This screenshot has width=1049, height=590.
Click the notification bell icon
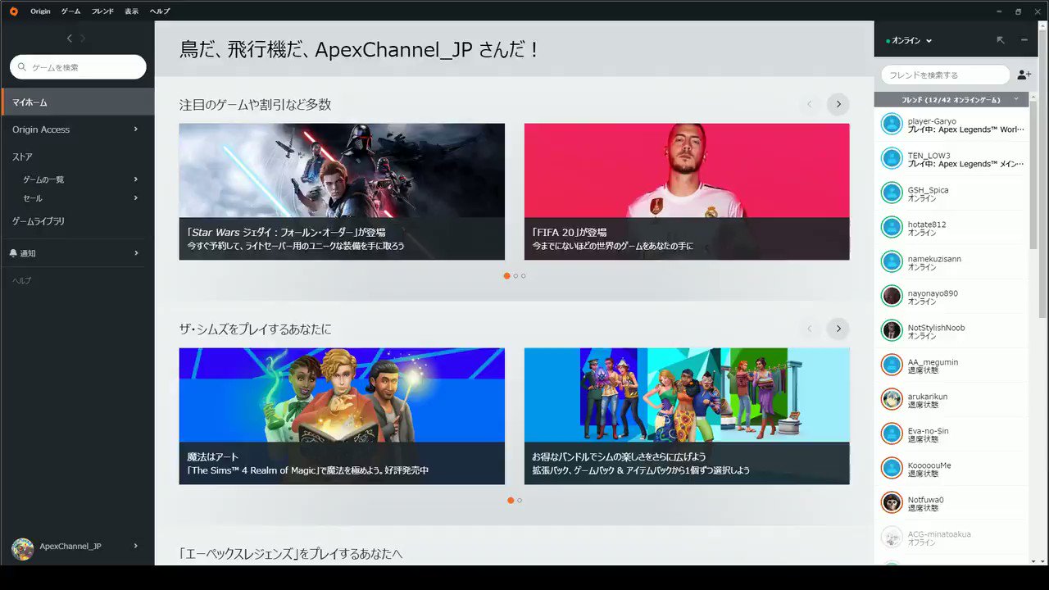tap(14, 253)
